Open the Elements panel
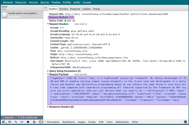Viewport: 189px width, 125px height. pyautogui.click(x=8, y=2)
